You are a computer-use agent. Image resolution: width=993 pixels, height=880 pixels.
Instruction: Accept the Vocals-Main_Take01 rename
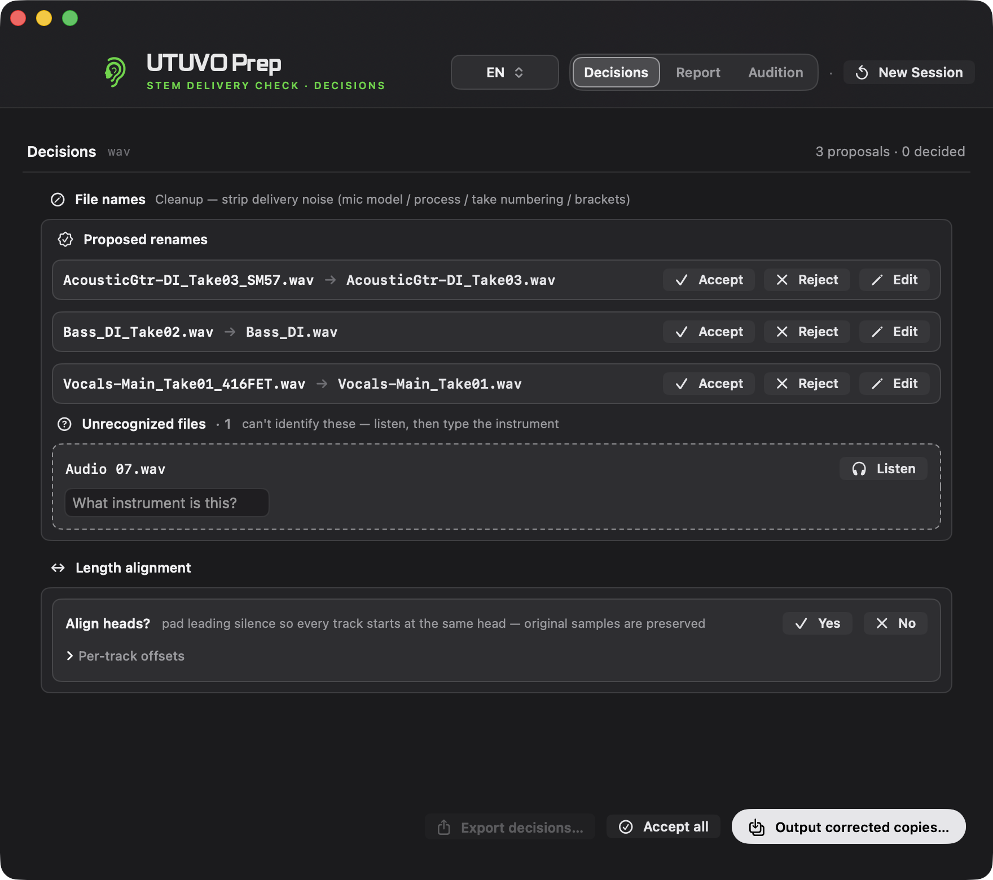pyautogui.click(x=709, y=384)
